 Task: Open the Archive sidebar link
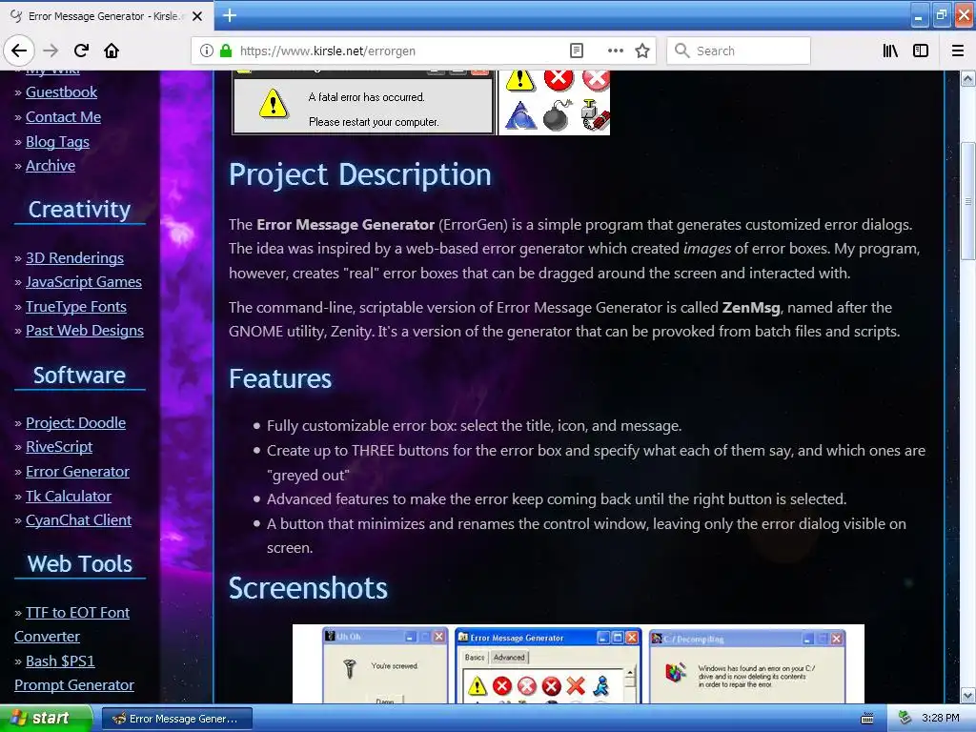(x=51, y=166)
